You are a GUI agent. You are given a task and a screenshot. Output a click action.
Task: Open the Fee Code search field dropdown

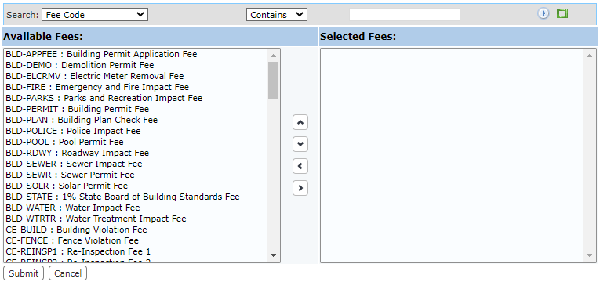point(95,15)
